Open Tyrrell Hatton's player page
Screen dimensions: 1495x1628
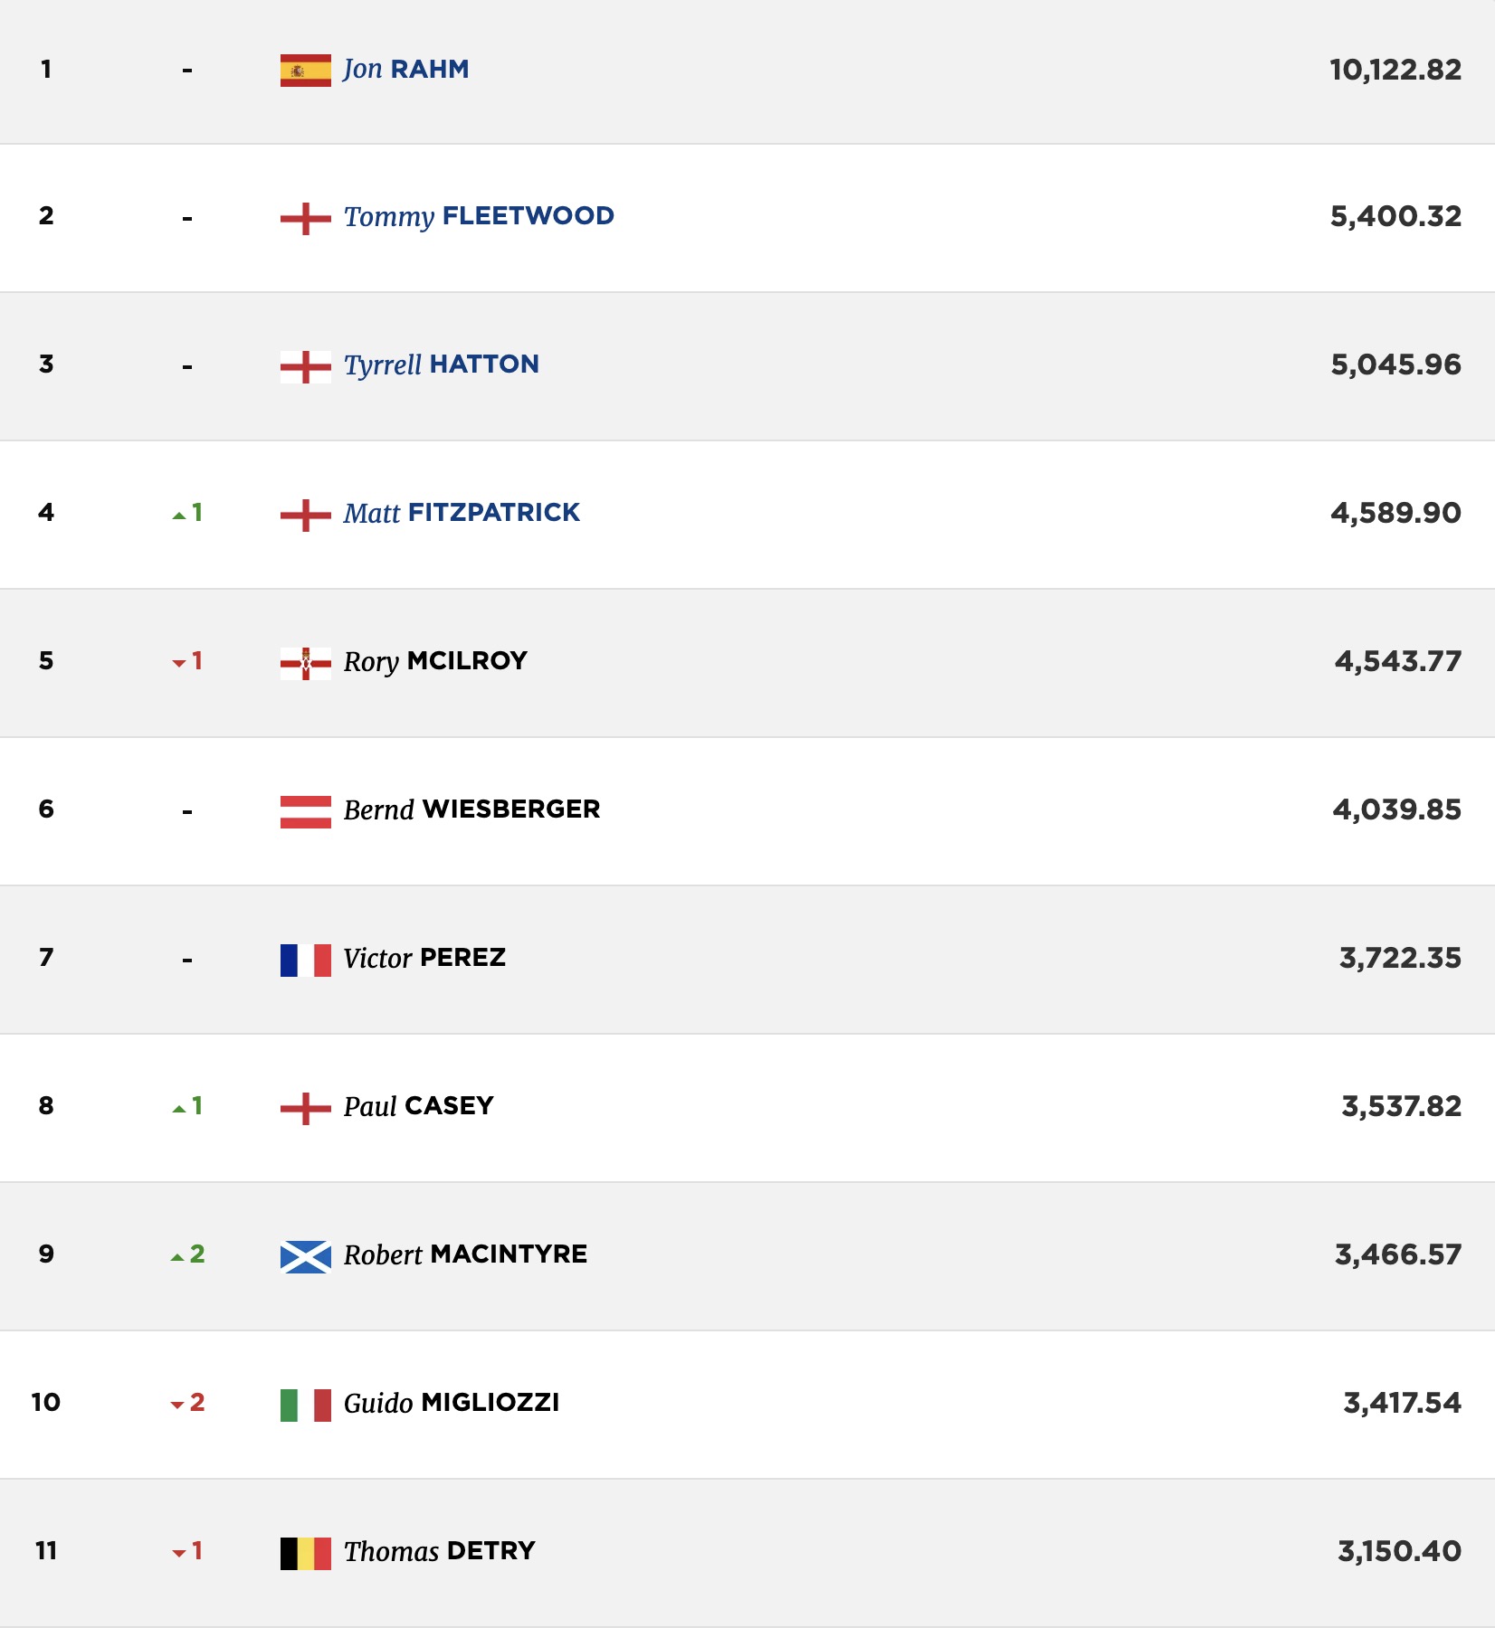pos(442,365)
